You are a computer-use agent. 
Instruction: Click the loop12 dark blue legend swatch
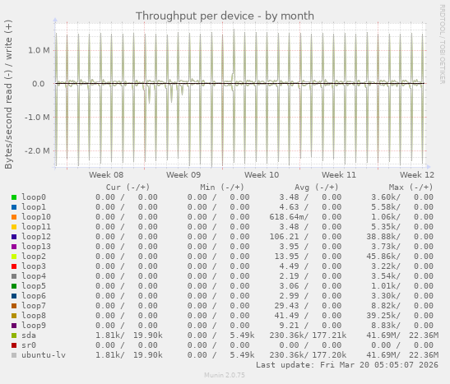(14, 237)
